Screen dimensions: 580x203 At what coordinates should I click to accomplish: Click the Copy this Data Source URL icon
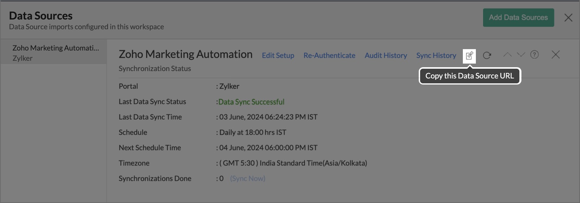[x=469, y=56]
